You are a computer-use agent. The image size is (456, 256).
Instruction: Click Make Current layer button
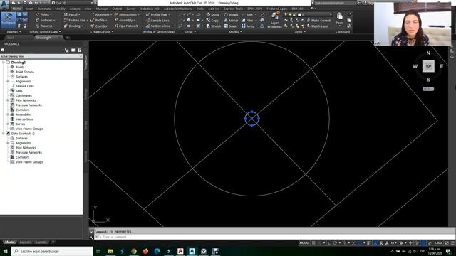tap(318, 21)
